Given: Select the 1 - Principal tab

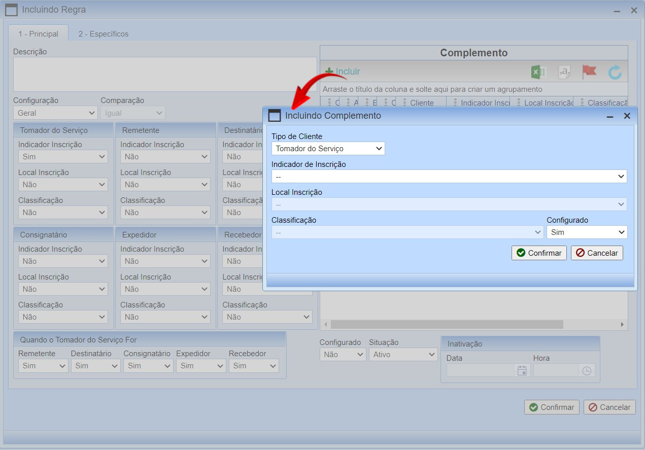Looking at the screenshot, I should 38,34.
